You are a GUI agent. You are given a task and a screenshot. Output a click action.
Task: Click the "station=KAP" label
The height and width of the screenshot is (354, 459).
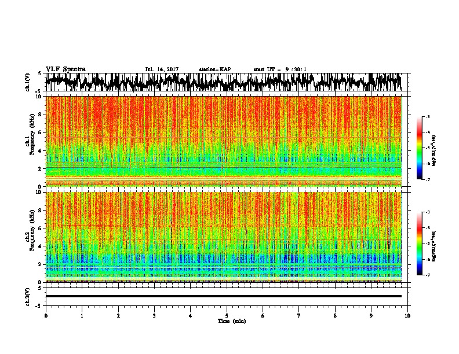[215, 69]
